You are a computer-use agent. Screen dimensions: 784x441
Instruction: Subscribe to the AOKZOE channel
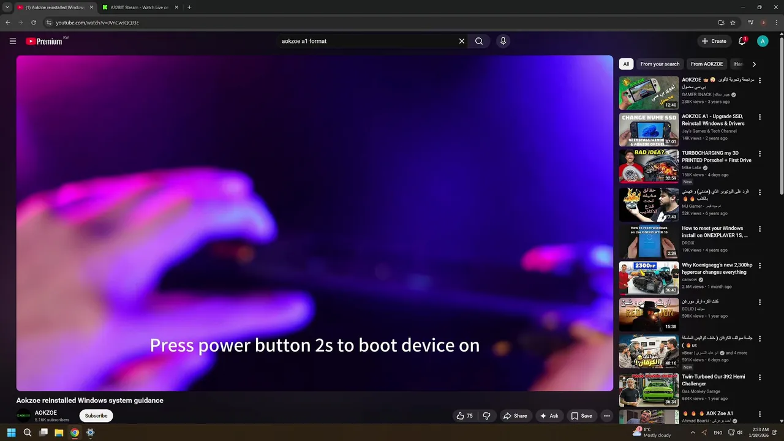[x=96, y=416]
